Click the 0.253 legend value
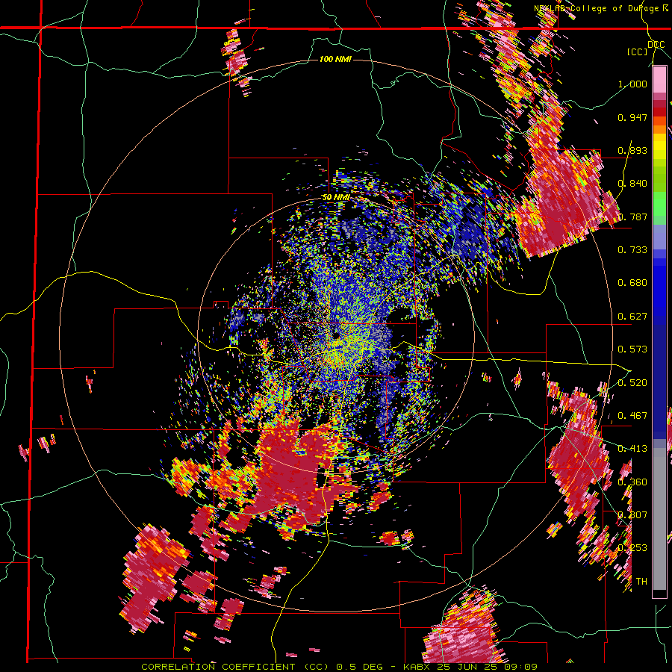The height and width of the screenshot is (672, 672). tap(632, 548)
